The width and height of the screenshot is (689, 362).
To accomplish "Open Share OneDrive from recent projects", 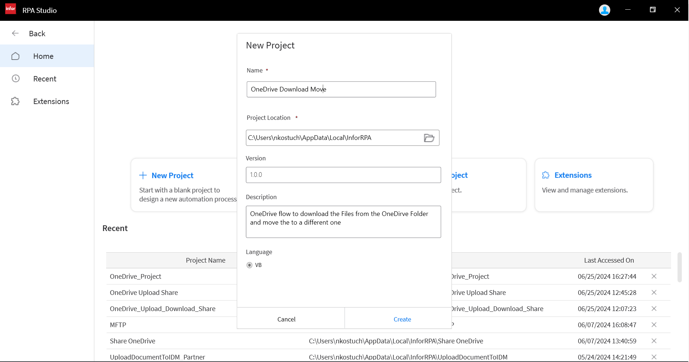I will point(133,341).
